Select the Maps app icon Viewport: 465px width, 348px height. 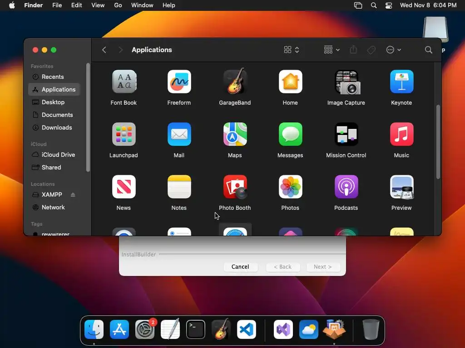coord(235,134)
